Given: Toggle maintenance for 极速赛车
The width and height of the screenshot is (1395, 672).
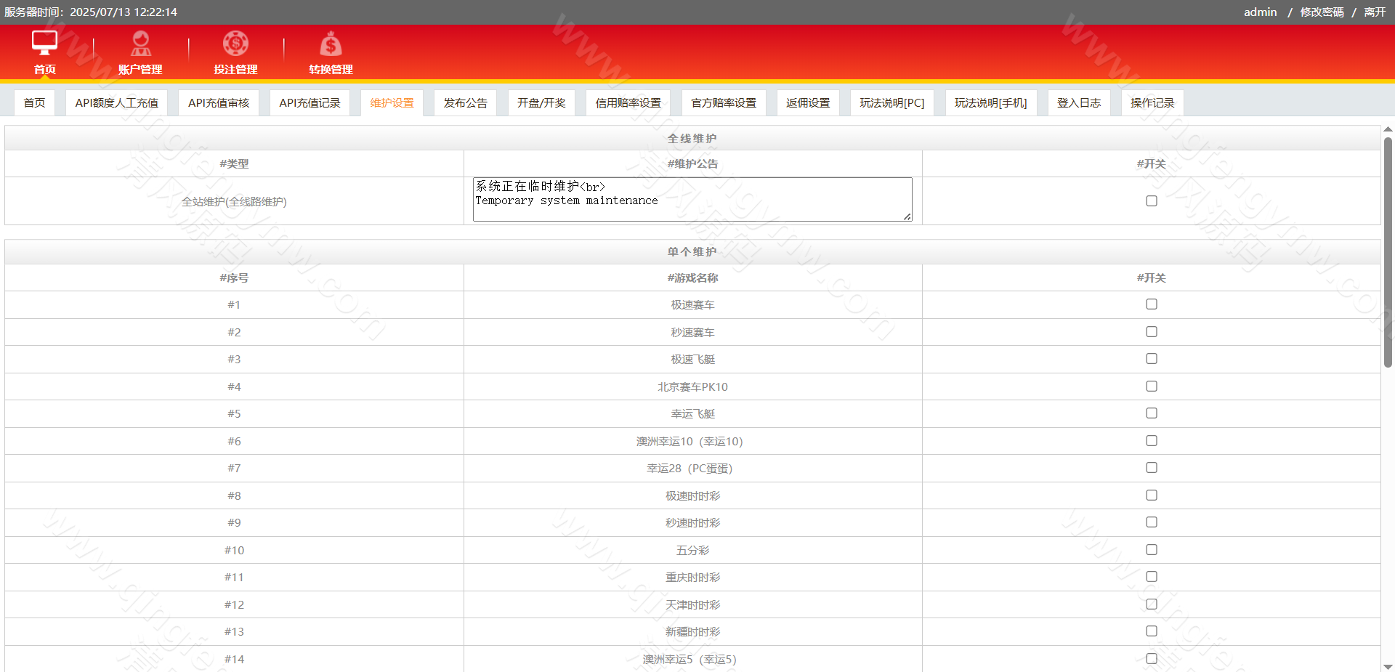Looking at the screenshot, I should point(1152,304).
